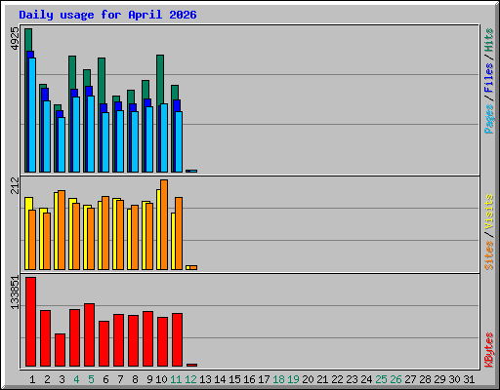Click the day 6 green hits bar
The image size is (500, 390).
pyautogui.click(x=102, y=81)
